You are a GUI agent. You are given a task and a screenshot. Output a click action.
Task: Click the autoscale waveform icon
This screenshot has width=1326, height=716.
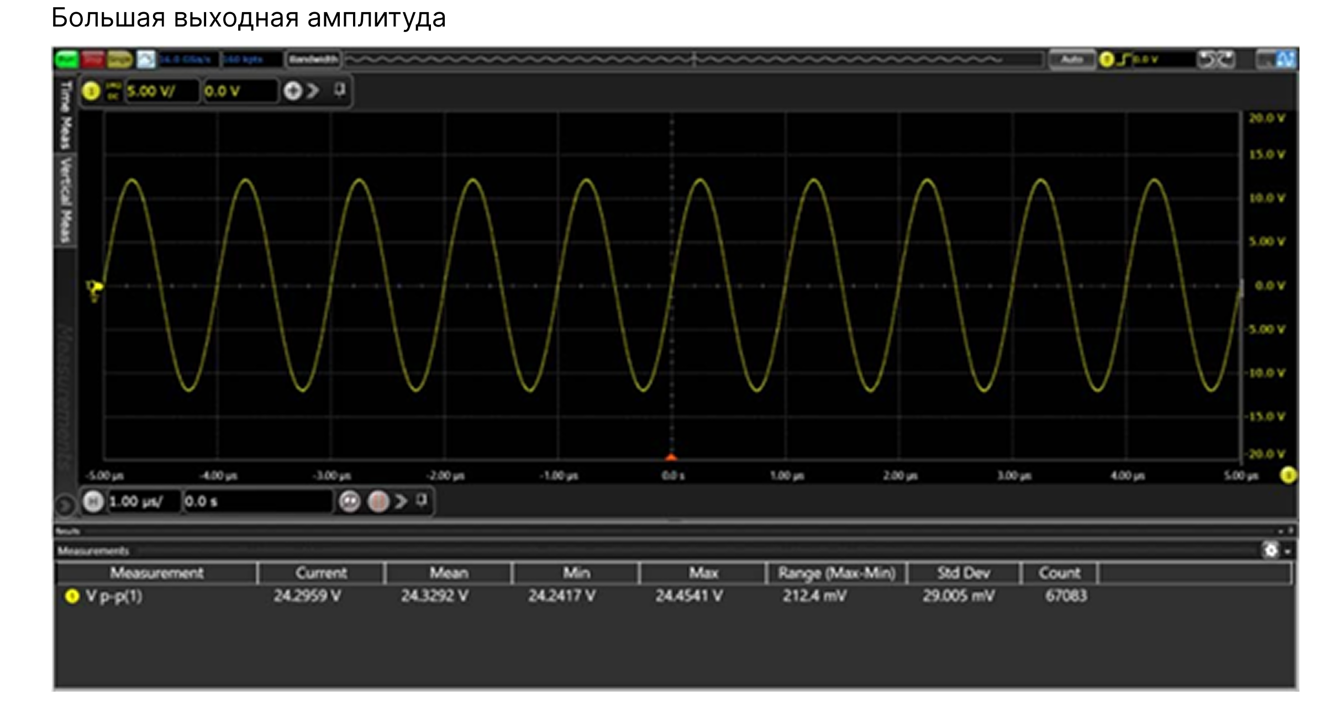pyautogui.click(x=146, y=59)
